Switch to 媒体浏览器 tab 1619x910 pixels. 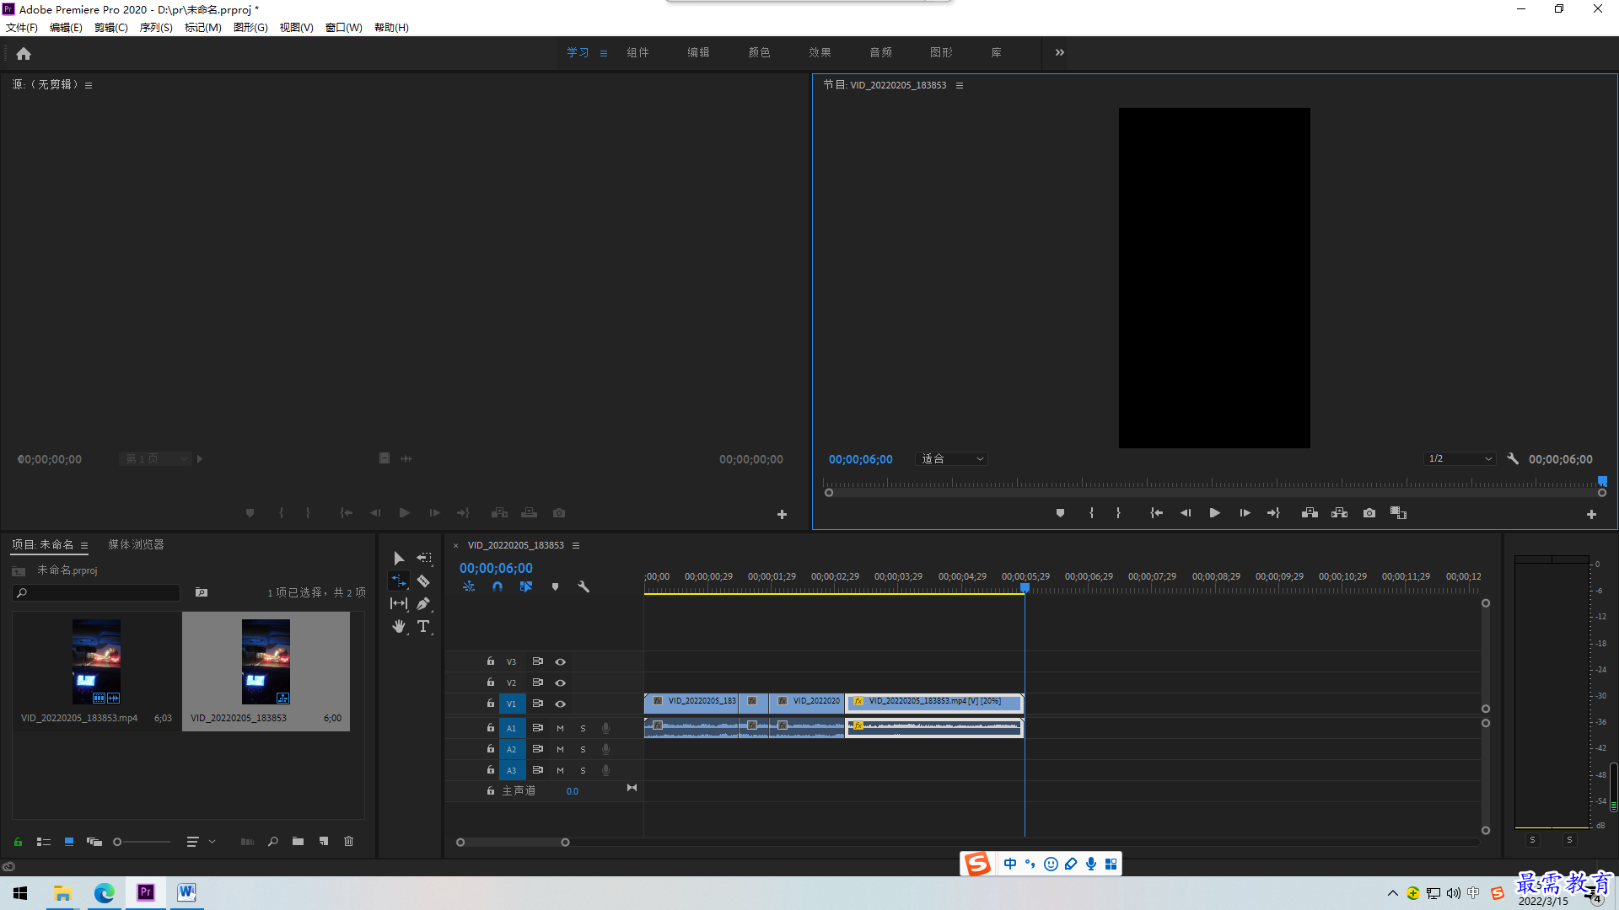pos(136,544)
